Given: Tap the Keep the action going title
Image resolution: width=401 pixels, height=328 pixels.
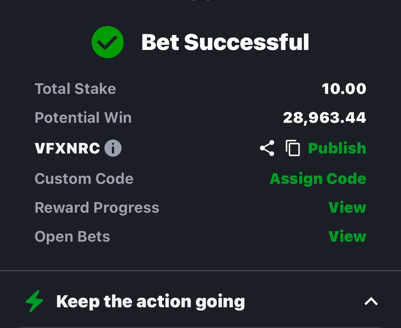Looking at the screenshot, I should pyautogui.click(x=150, y=301).
